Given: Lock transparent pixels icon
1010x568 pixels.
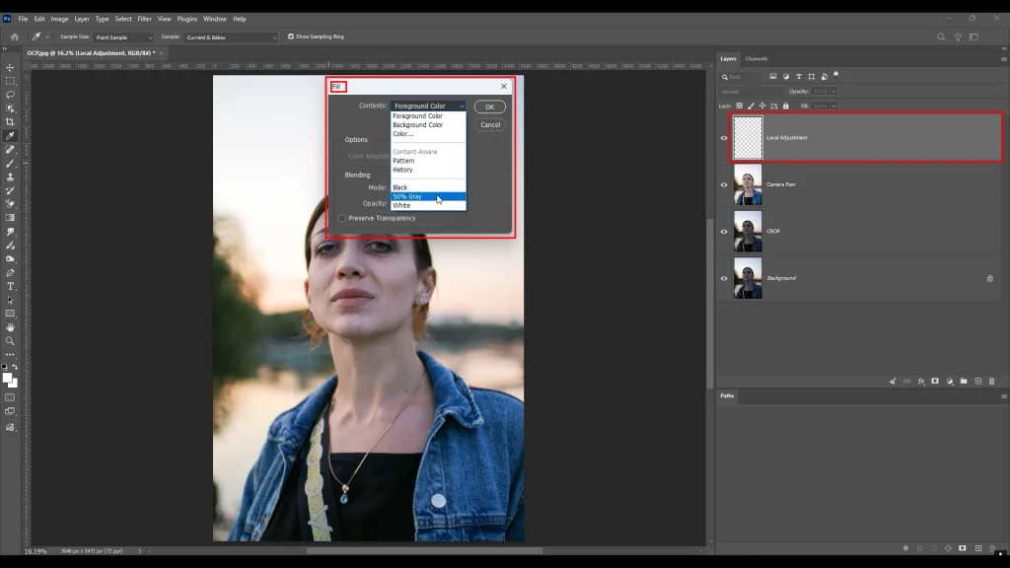Looking at the screenshot, I should (x=740, y=106).
